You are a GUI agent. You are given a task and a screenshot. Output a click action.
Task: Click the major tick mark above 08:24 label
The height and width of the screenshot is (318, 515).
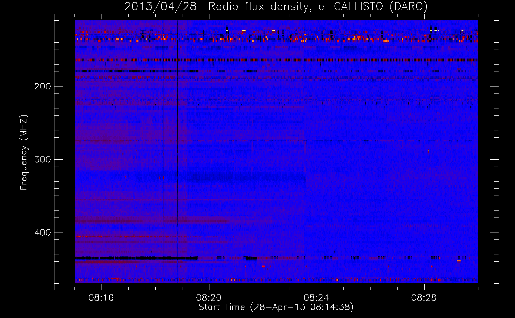pyautogui.click(x=317, y=287)
